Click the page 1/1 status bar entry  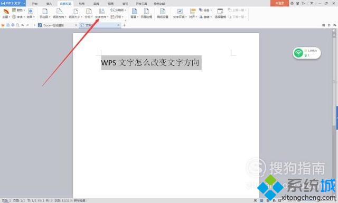tap(19, 201)
